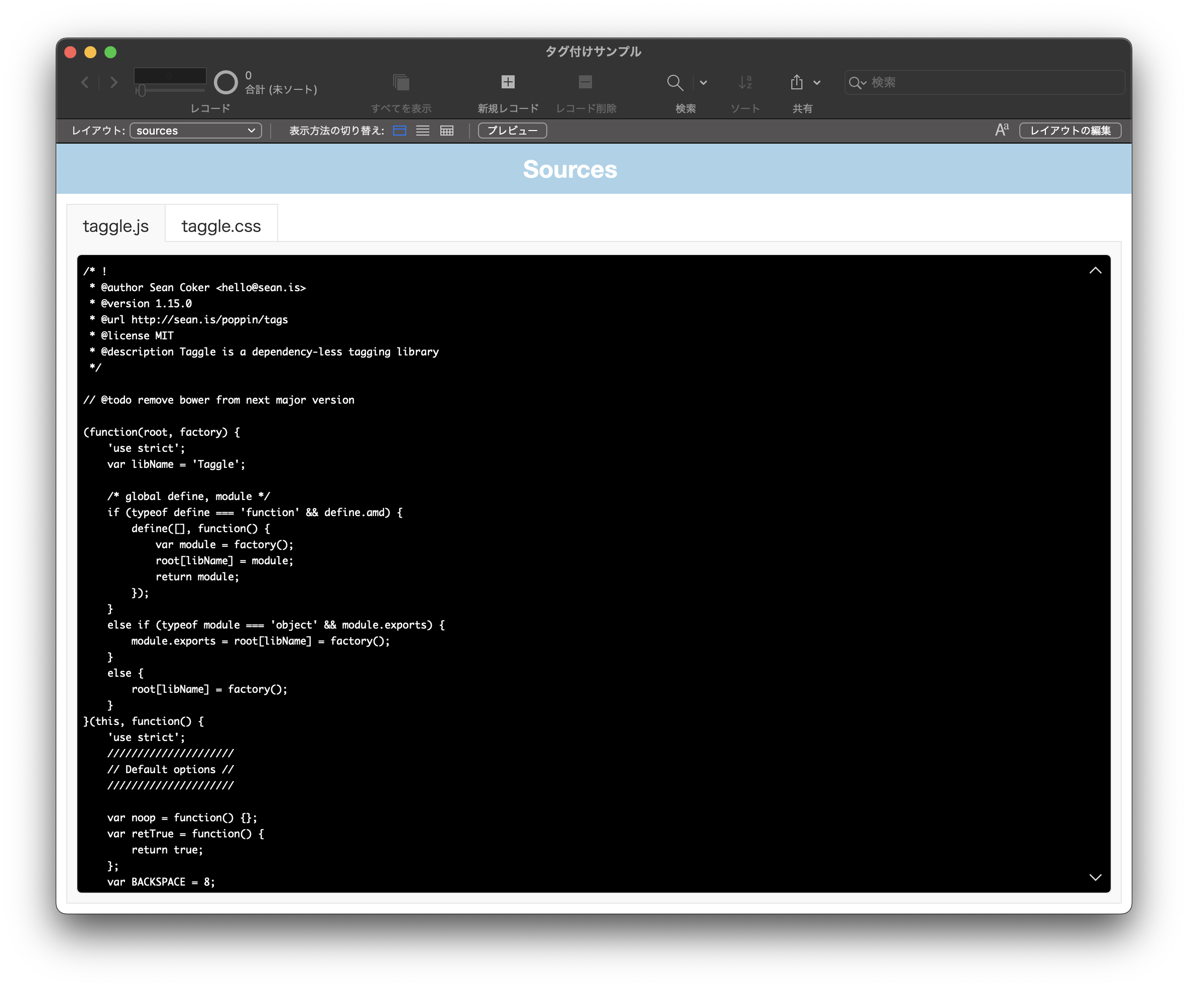Click the Aa text formatting icon
1188x988 pixels.
[1001, 130]
